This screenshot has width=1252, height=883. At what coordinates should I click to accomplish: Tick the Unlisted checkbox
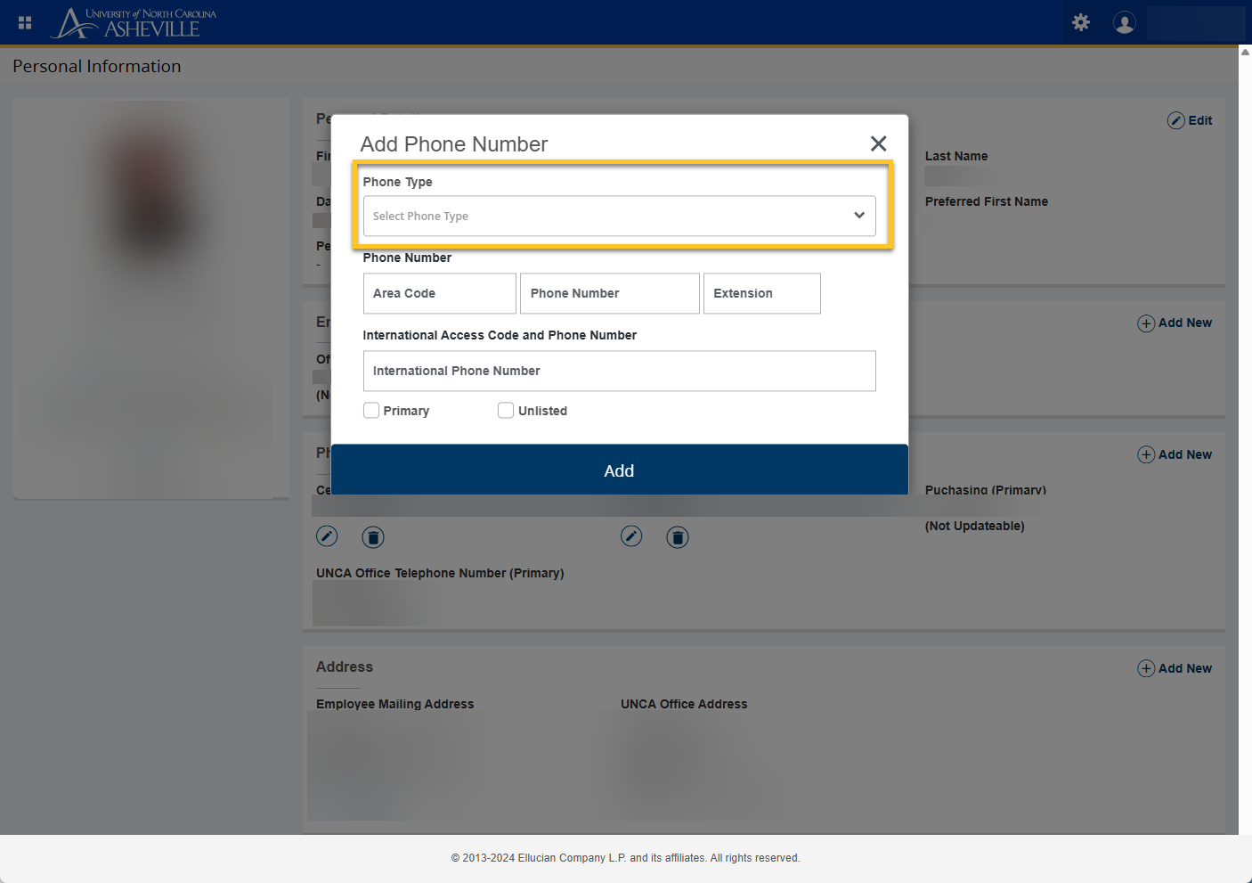click(x=506, y=410)
